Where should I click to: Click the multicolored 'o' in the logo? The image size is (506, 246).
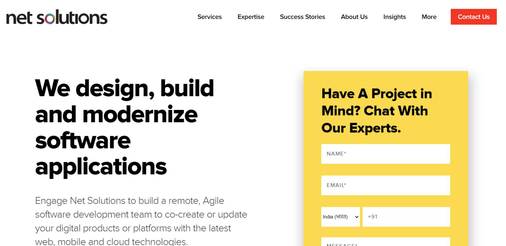50,19
